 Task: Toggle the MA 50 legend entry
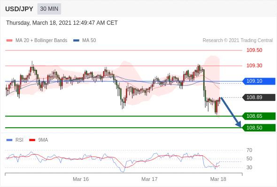[85, 41]
